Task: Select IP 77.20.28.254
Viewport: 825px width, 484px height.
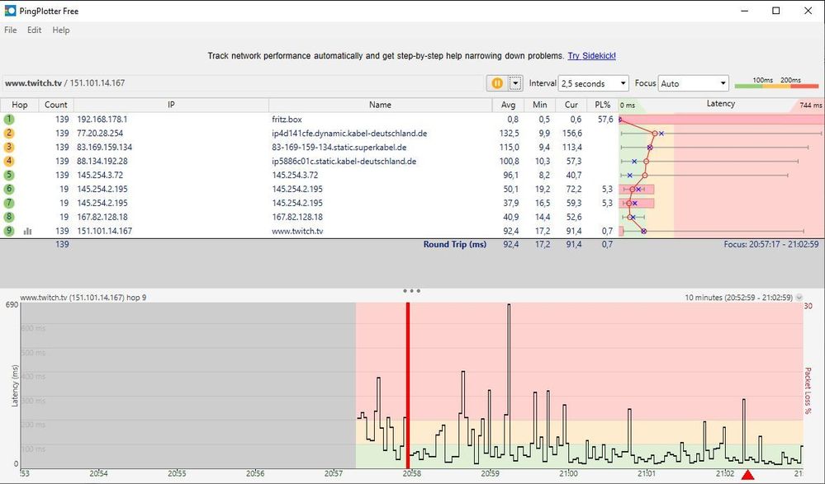Action: tap(100, 134)
